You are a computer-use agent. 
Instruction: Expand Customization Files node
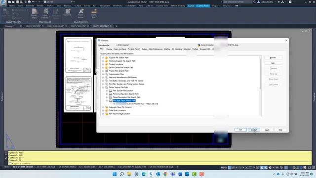point(103,74)
